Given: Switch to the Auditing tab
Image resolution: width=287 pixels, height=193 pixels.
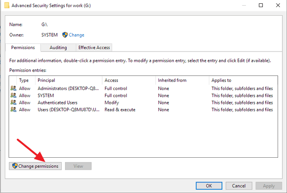Looking at the screenshot, I should [58, 48].
